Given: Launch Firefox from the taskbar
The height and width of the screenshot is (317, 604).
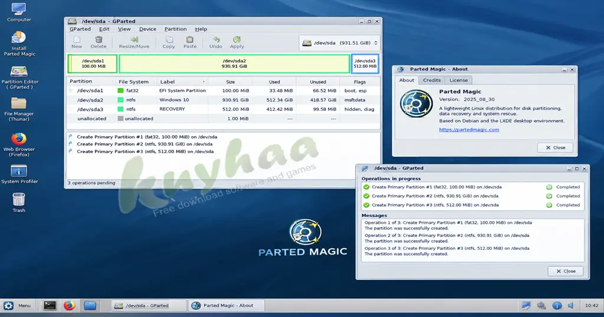Looking at the screenshot, I should coord(70,305).
